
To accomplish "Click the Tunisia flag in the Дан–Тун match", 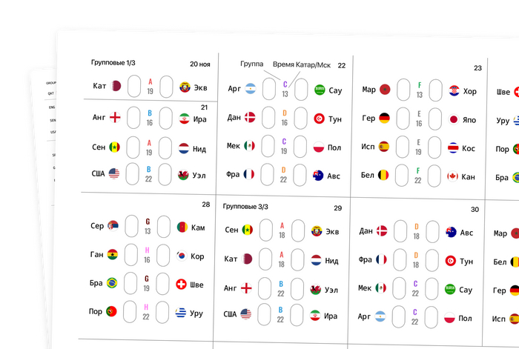I will pos(319,119).
